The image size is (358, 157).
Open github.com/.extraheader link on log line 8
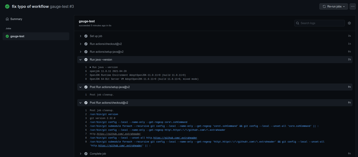pos(175,138)
